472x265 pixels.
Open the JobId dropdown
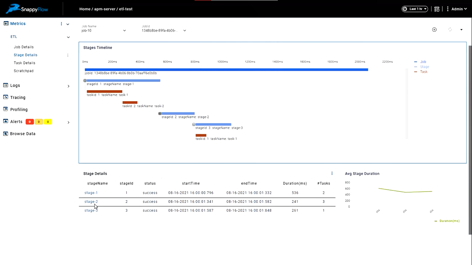point(164,30)
